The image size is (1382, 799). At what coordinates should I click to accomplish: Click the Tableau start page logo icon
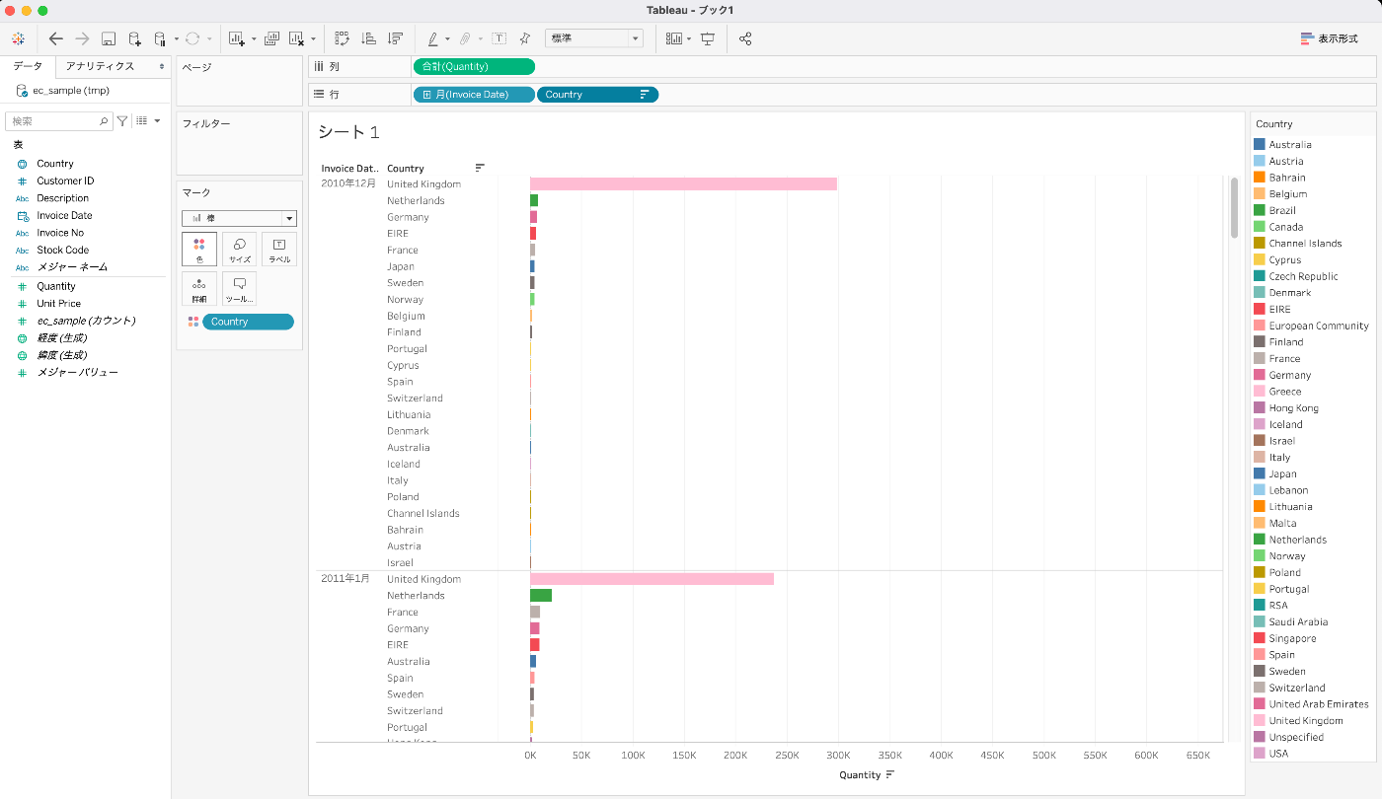18,38
